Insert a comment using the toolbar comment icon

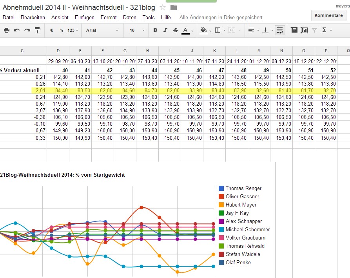pos(294,30)
